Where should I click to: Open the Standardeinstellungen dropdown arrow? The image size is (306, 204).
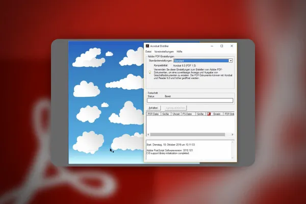(x=231, y=61)
